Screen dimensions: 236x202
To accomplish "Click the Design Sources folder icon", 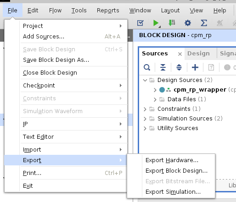I will (x=152, y=80).
